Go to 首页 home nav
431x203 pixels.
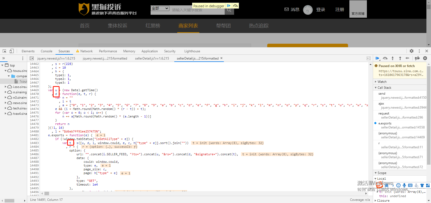(85, 26)
